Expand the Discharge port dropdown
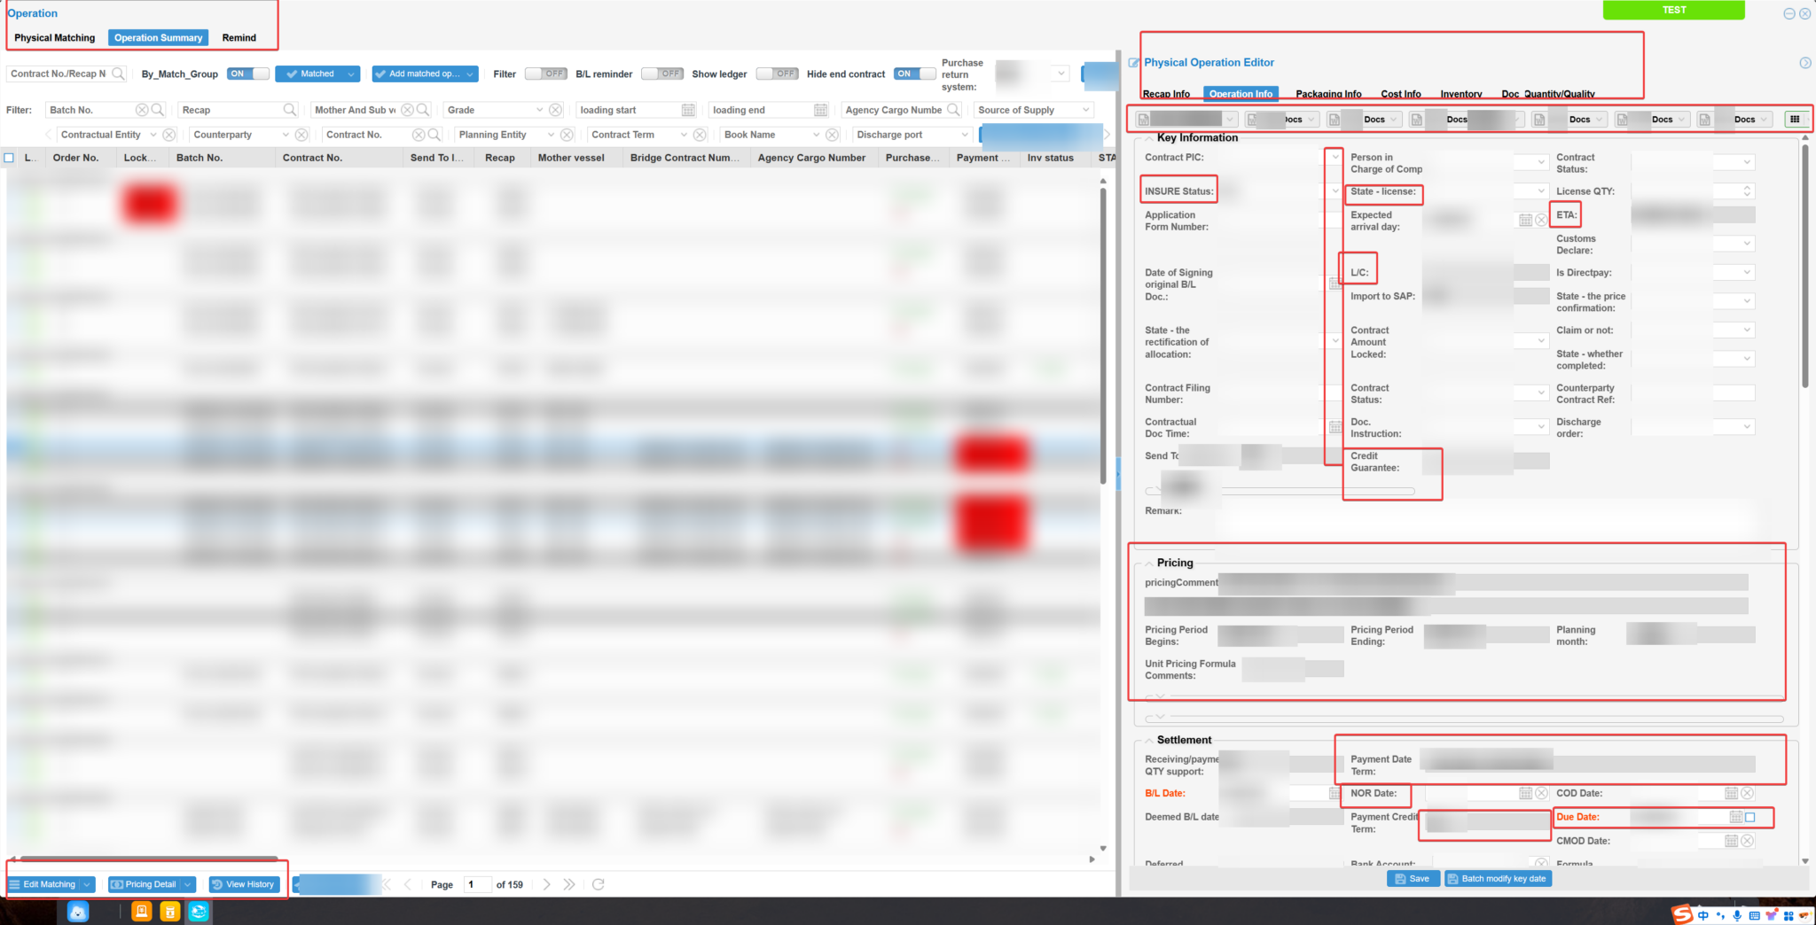Image resolution: width=1816 pixels, height=925 pixels. pos(965,135)
